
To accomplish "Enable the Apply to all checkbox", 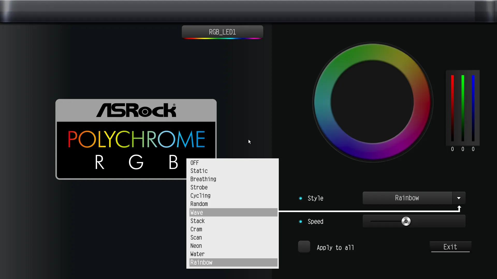I will click(x=304, y=247).
